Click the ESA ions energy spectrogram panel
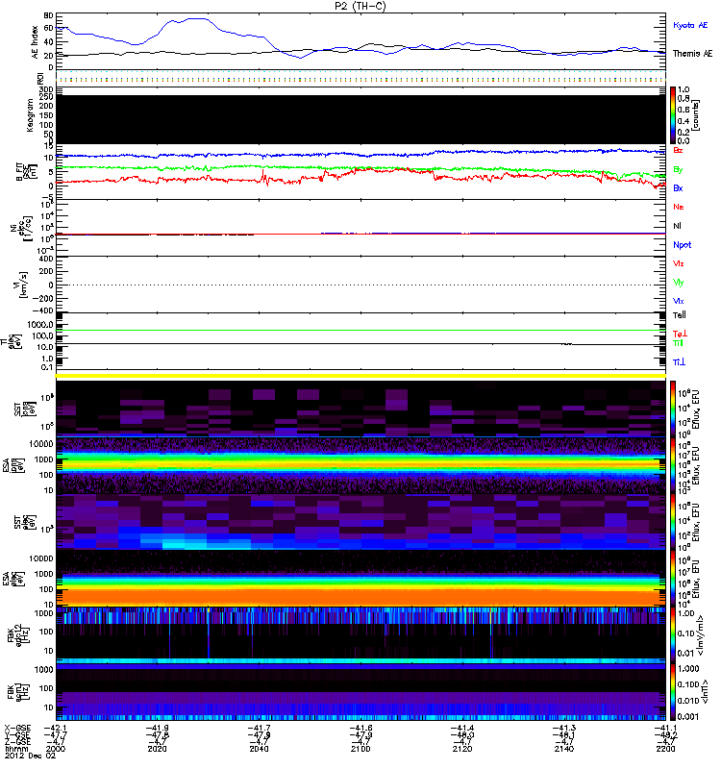The image size is (721, 769). tap(360, 465)
